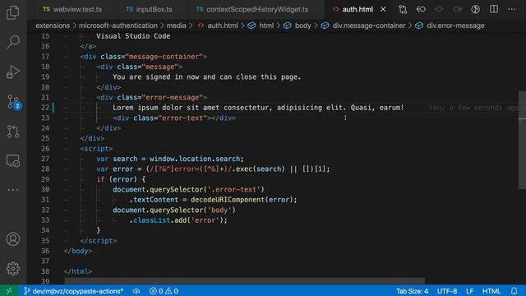
Task: Close the auth.html tab
Action: (x=383, y=9)
